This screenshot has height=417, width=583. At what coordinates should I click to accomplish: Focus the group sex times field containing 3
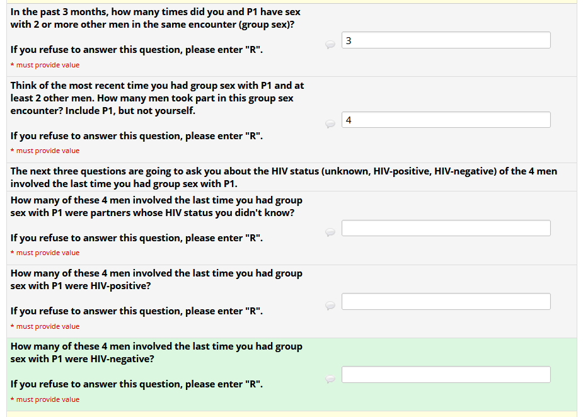[x=446, y=40]
